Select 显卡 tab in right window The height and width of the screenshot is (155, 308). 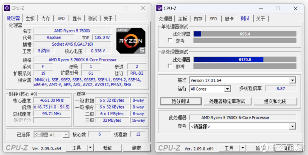click(x=229, y=19)
